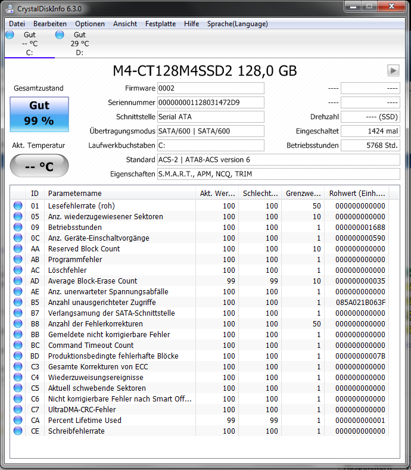Go to next disk with arrow button
The width and height of the screenshot is (411, 470).
393,71
